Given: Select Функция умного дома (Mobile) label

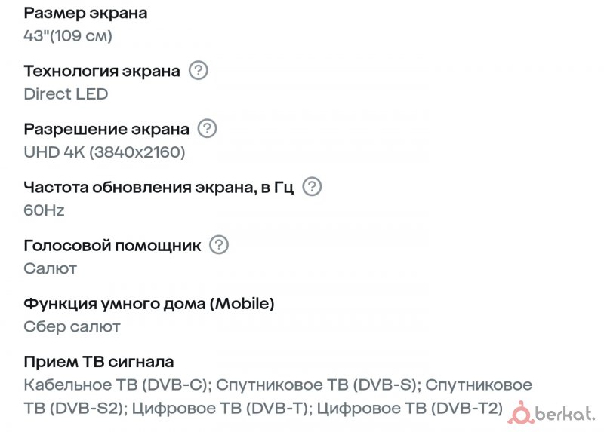Looking at the screenshot, I should [x=149, y=304].
